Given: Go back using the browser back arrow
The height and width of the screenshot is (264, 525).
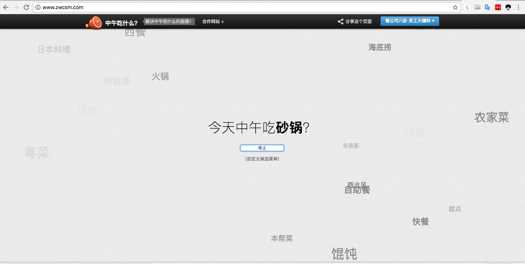Looking at the screenshot, I should [6, 7].
